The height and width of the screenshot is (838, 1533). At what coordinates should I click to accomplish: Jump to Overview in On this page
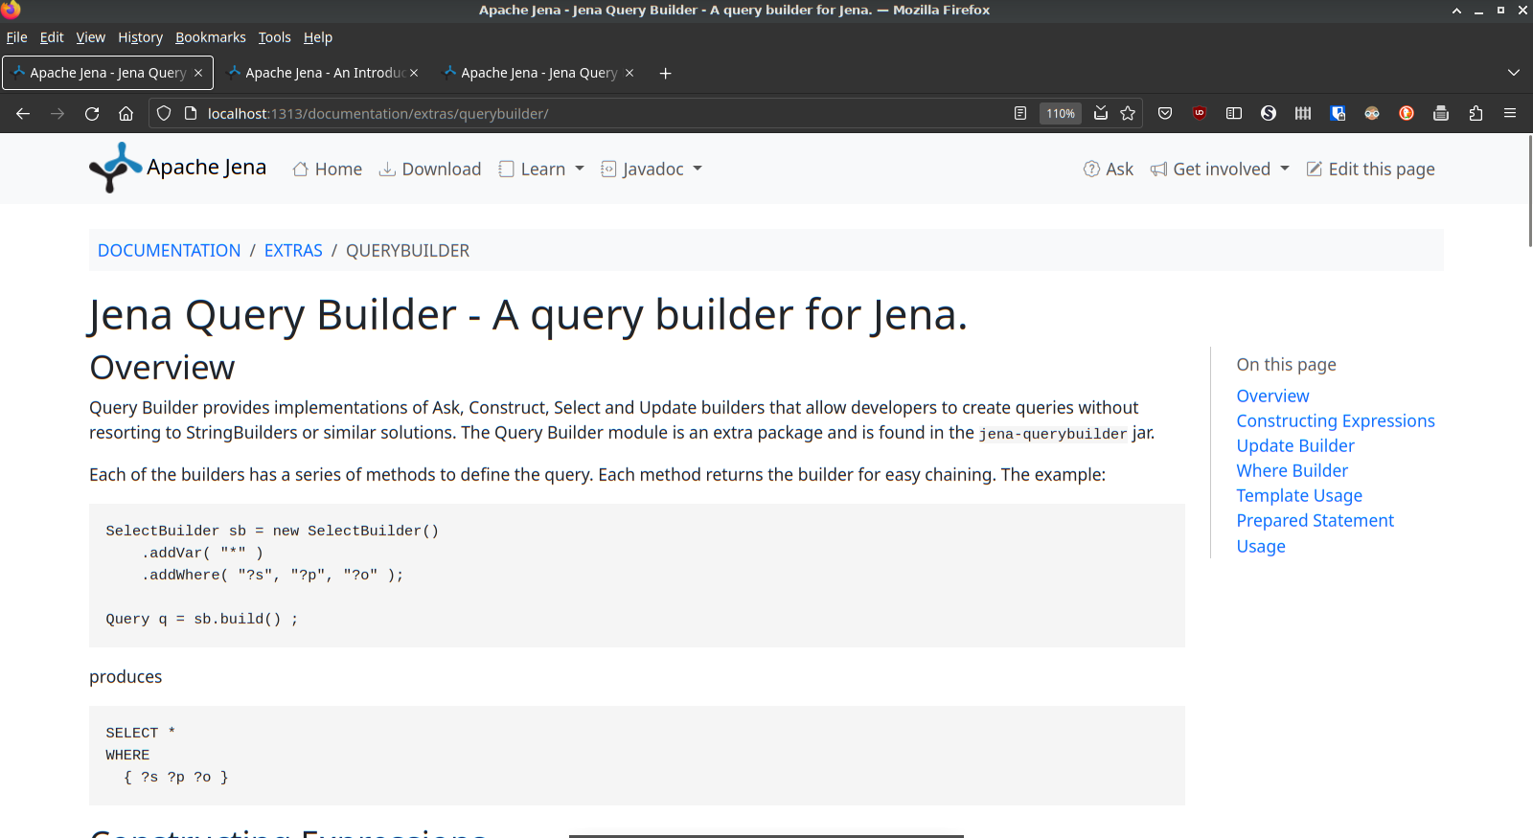pyautogui.click(x=1272, y=396)
